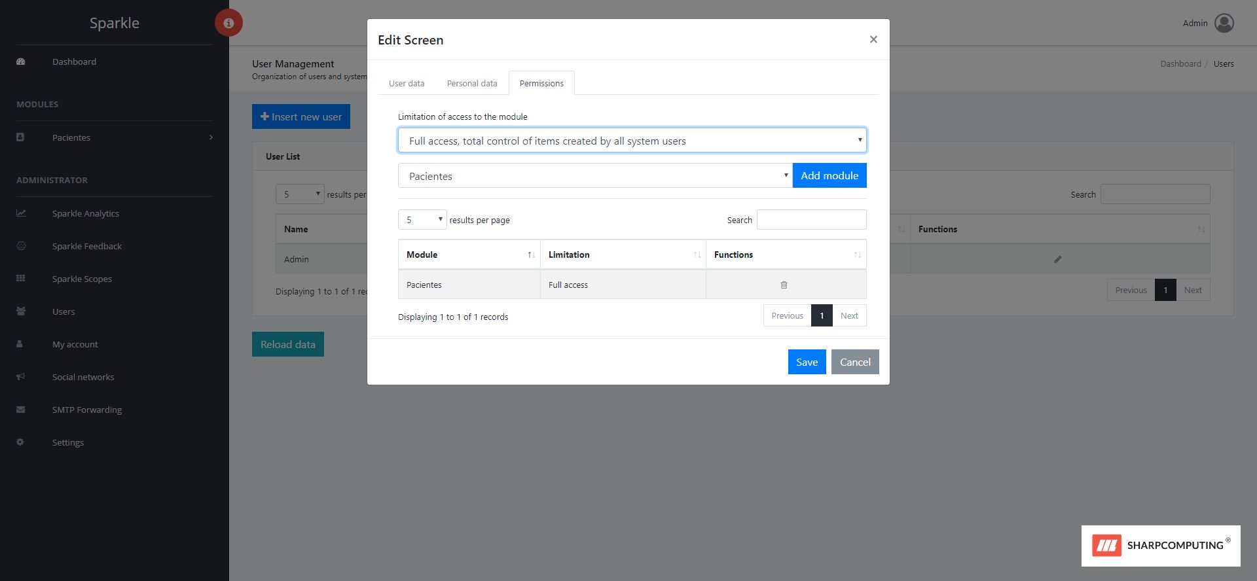Sort the table by Limitation column

click(622, 255)
